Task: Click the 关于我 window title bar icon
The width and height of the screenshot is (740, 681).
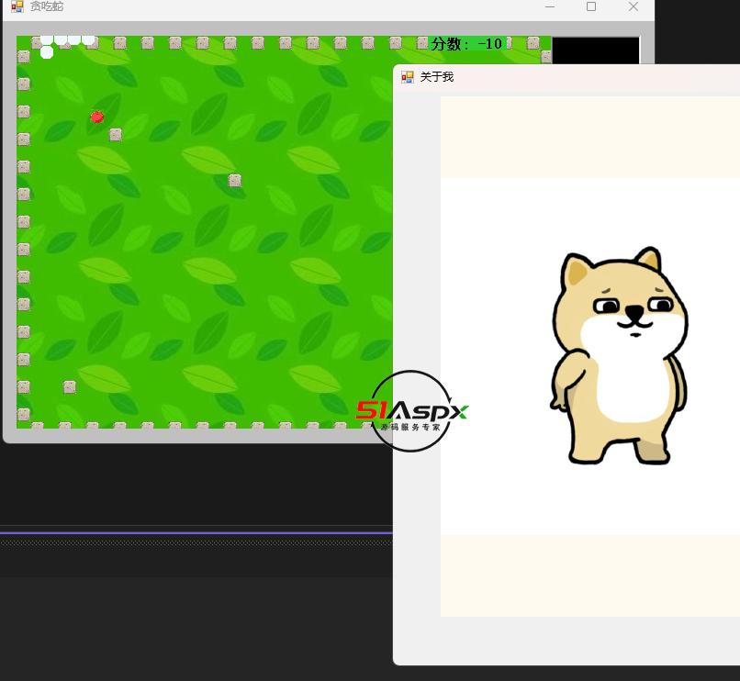Action: (x=408, y=77)
